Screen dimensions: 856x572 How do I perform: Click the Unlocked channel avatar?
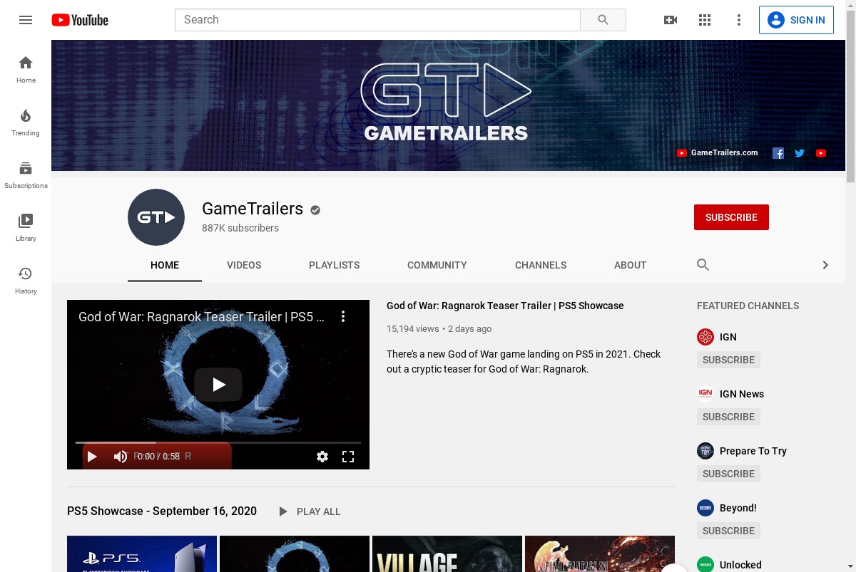705,565
